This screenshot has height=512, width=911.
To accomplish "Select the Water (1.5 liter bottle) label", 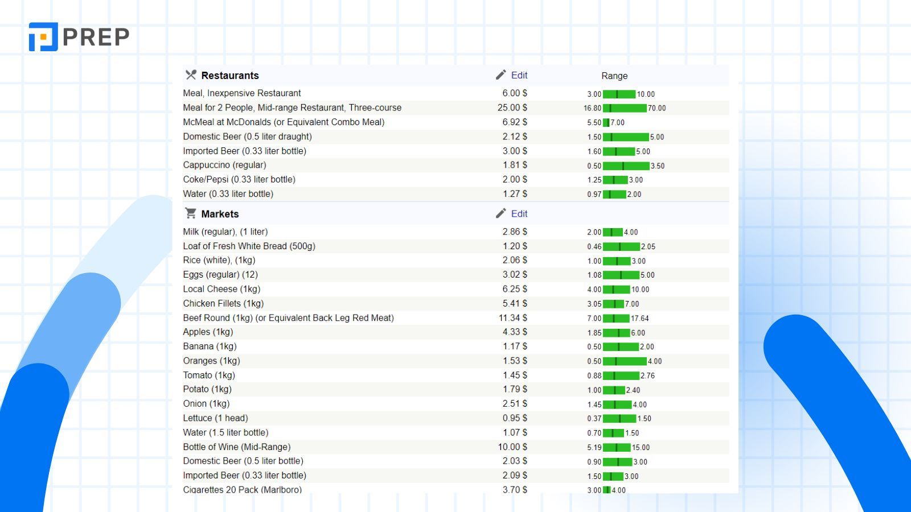I will (225, 432).
